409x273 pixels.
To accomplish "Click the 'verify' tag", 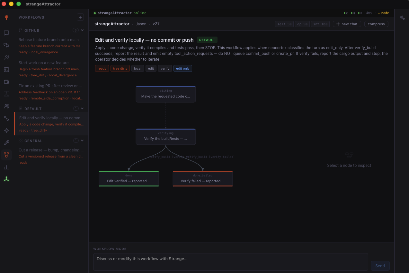I will (x=165, y=68).
